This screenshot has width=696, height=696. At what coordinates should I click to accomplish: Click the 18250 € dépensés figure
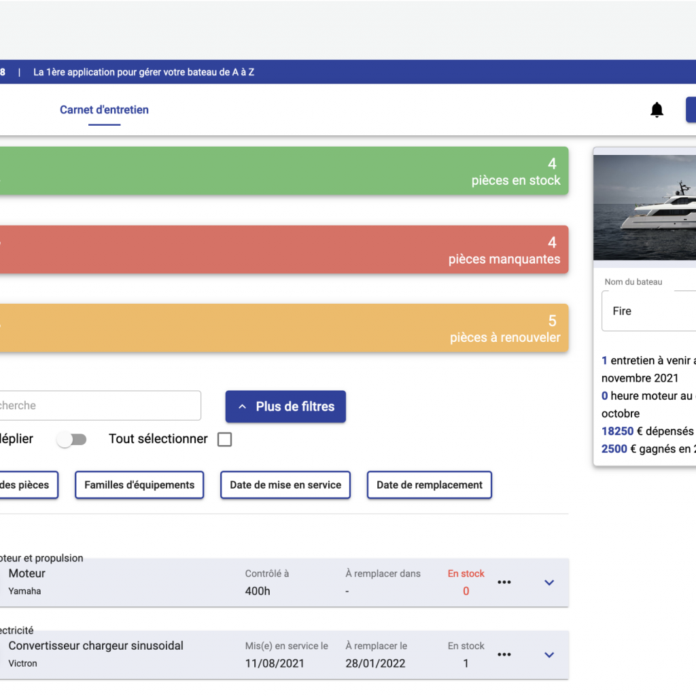coord(617,431)
